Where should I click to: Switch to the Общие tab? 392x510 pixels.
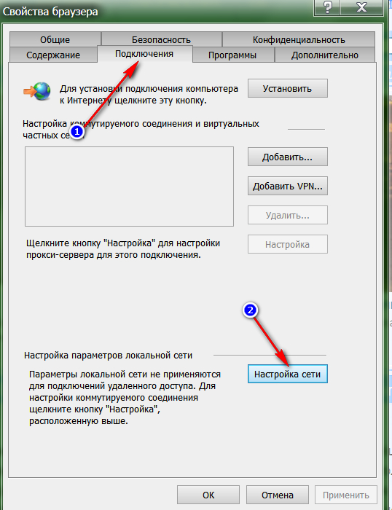pos(55,39)
